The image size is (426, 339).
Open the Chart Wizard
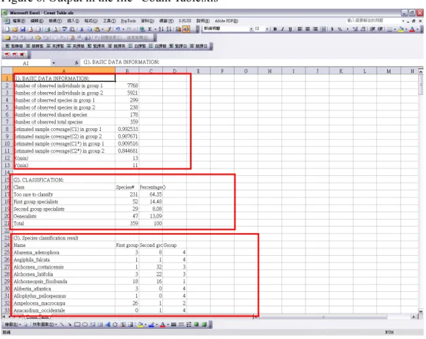coord(178,29)
